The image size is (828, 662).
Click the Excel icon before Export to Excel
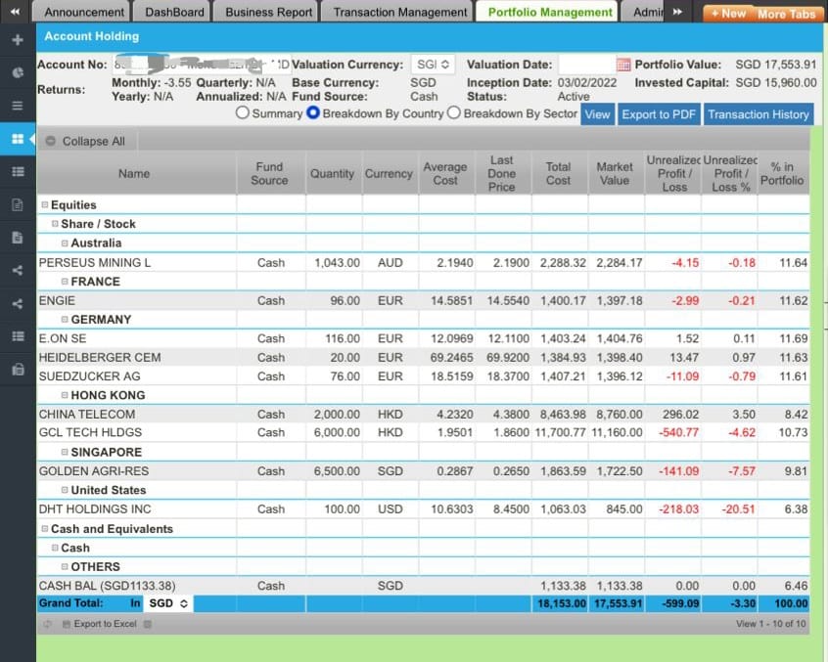pyautogui.click(x=67, y=624)
